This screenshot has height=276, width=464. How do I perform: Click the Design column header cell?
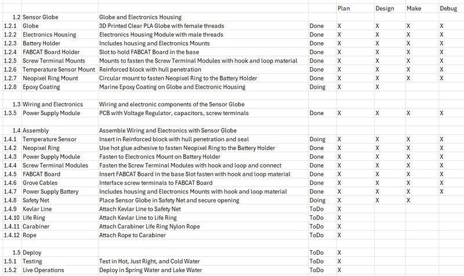tap(385, 9)
